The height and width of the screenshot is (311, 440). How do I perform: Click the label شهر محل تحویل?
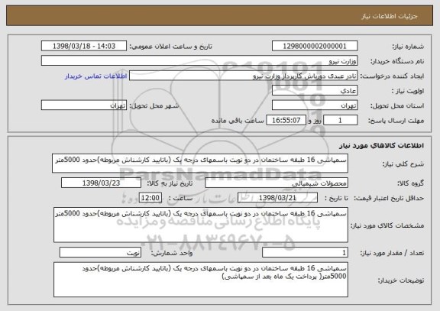point(154,105)
